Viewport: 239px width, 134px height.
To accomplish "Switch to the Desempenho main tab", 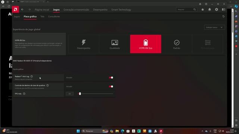I will click(x=100, y=10).
